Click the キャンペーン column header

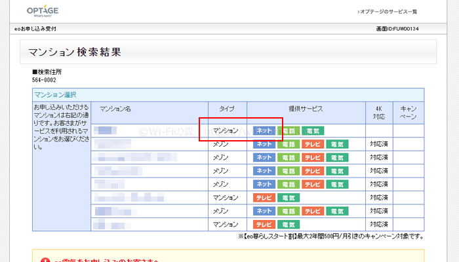pyautogui.click(x=409, y=113)
